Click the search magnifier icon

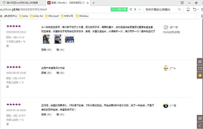coord(180,9)
